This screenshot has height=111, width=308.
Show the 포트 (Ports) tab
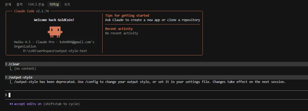tap(67, 4)
